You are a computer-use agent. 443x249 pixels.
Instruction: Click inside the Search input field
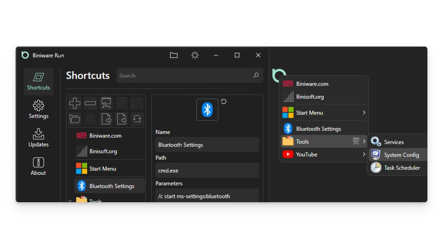(x=189, y=76)
